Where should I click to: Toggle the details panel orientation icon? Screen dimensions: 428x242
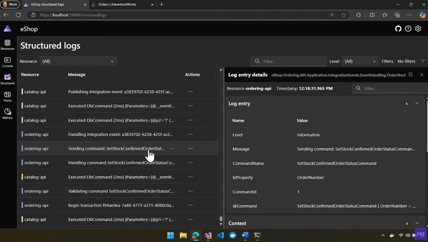(410, 75)
